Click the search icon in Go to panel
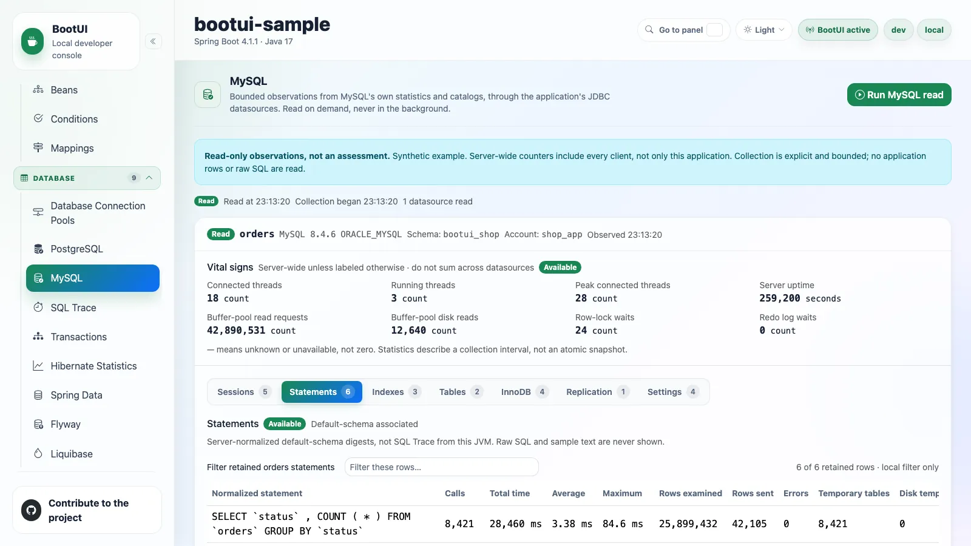Screen dimensions: 971x546 [649, 30]
